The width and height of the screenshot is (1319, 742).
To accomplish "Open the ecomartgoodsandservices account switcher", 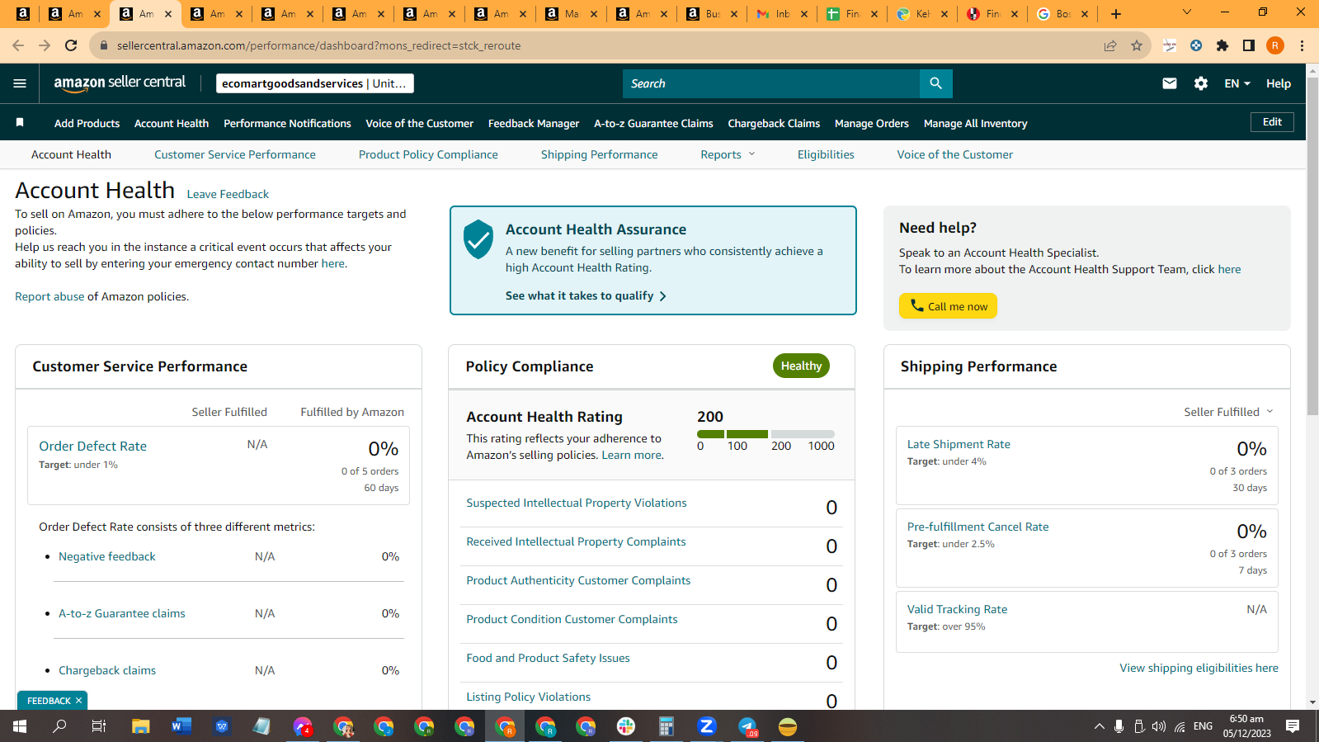I will tap(315, 83).
